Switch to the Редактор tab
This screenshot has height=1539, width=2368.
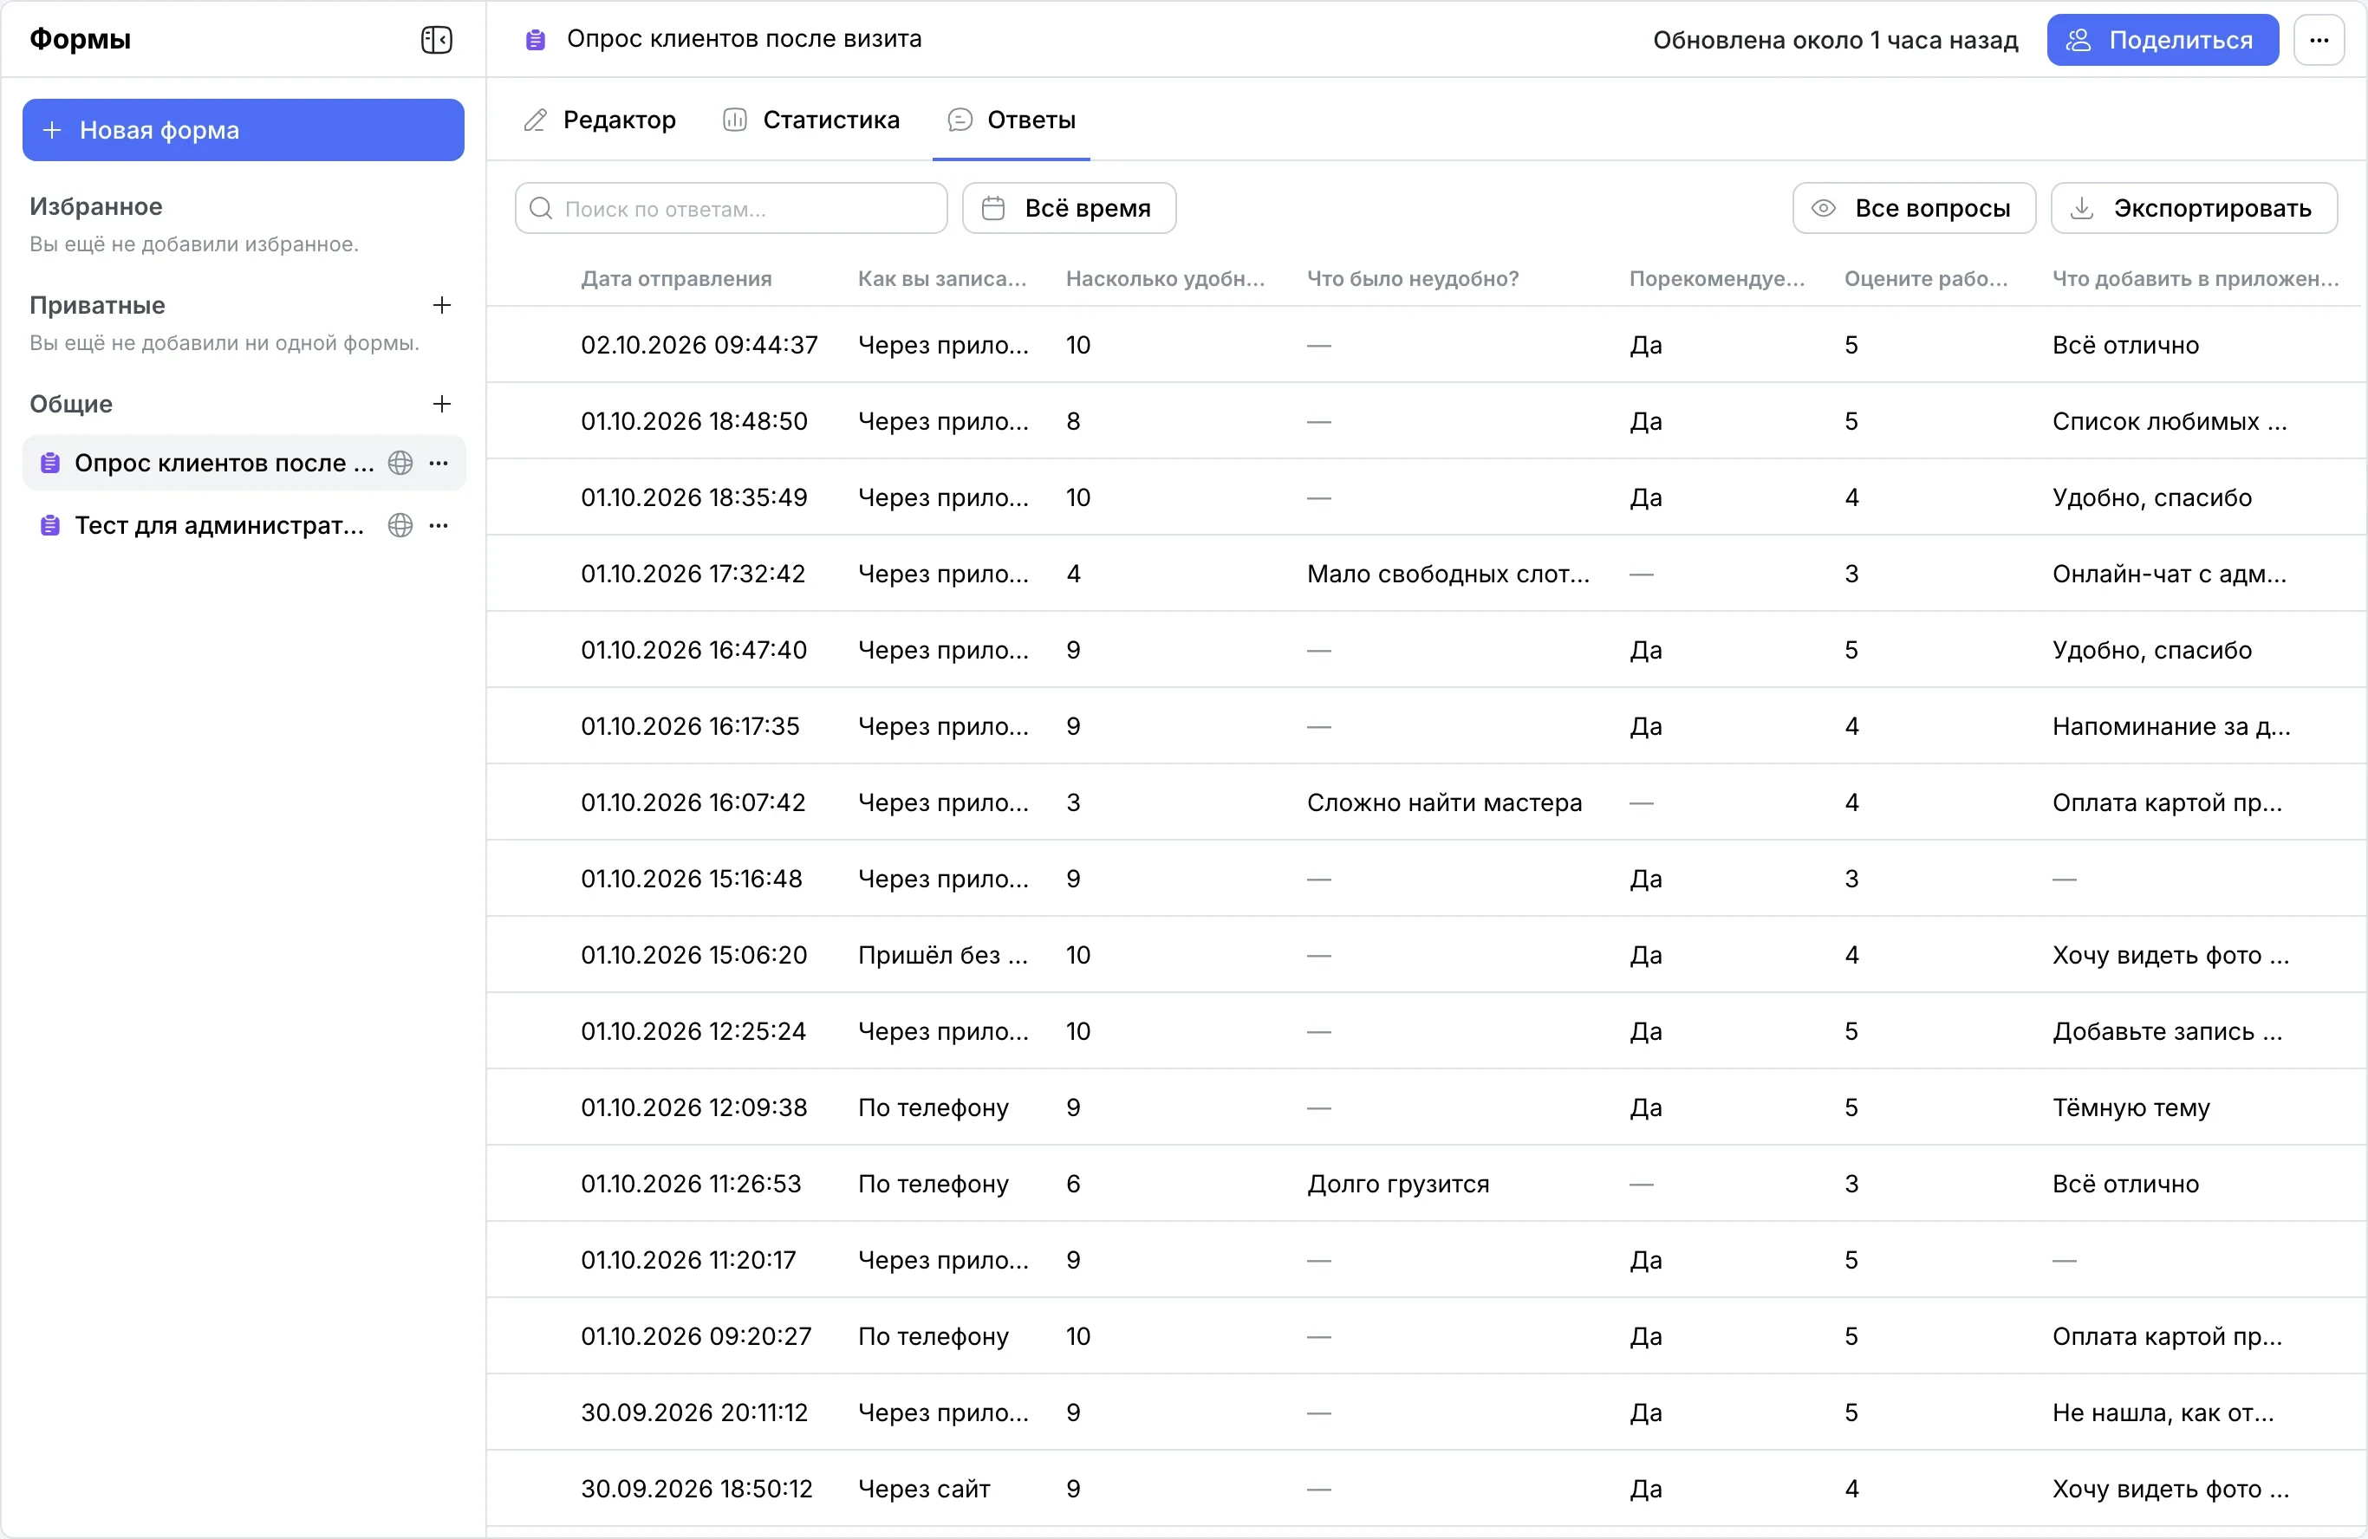point(600,120)
